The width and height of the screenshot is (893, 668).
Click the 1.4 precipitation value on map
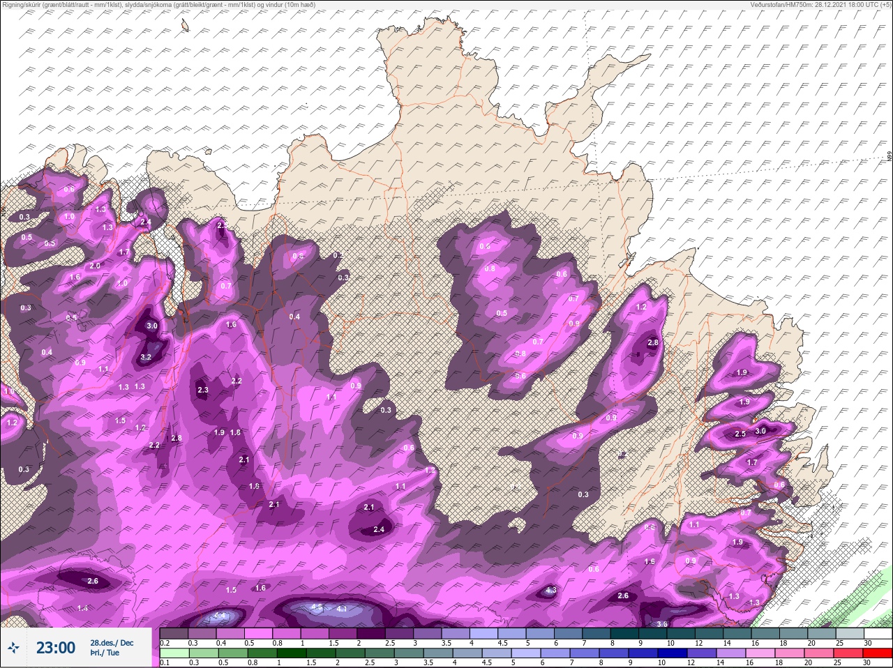pos(82,609)
